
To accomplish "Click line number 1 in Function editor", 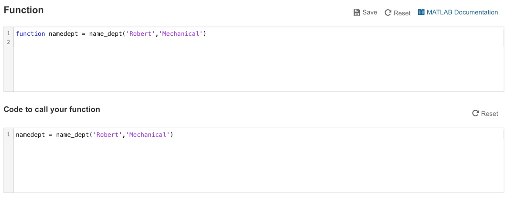I will 8,34.
